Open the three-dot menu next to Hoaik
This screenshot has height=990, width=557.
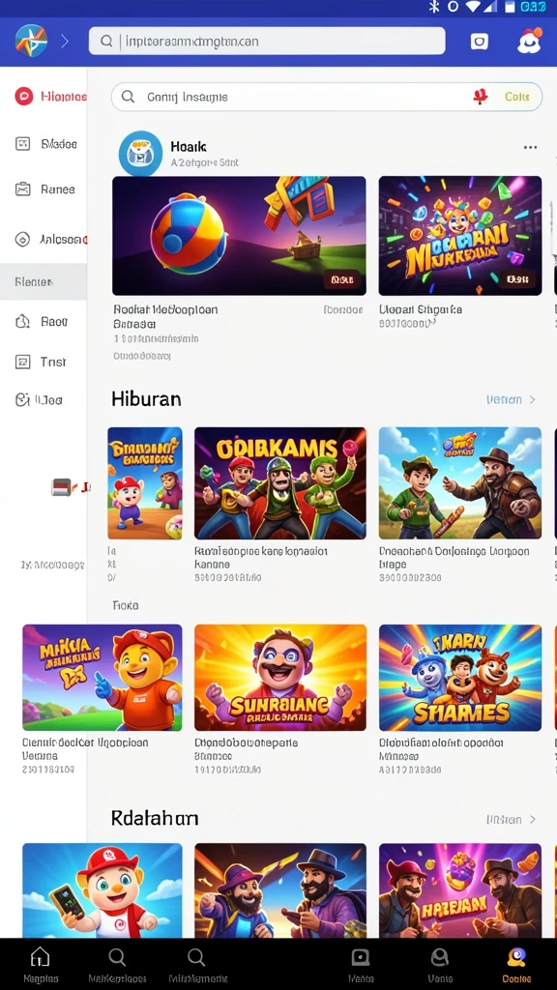point(530,147)
